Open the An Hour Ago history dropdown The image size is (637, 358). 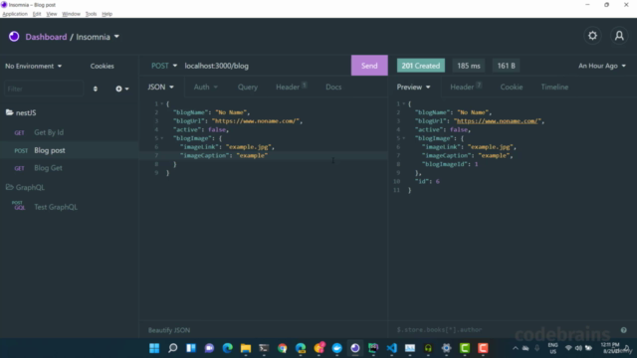pos(602,66)
